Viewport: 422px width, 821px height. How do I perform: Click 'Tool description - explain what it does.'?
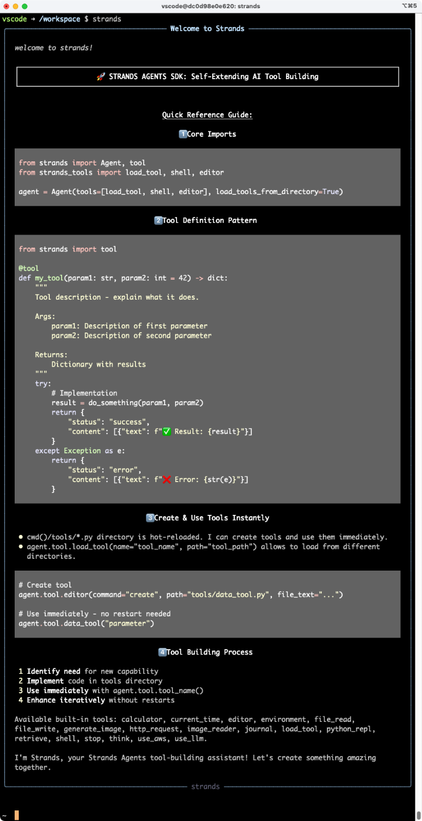coord(117,297)
